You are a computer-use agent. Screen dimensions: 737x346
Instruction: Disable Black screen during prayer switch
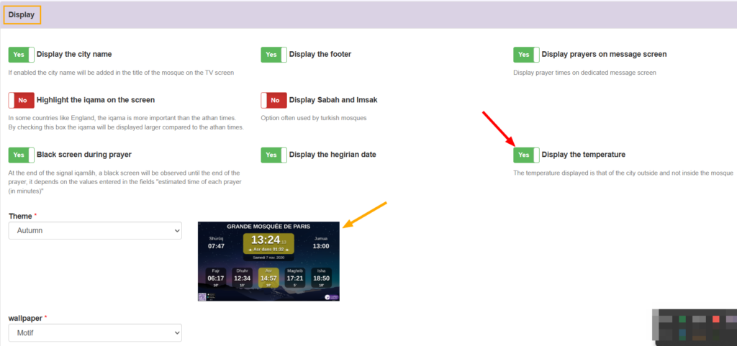point(21,155)
